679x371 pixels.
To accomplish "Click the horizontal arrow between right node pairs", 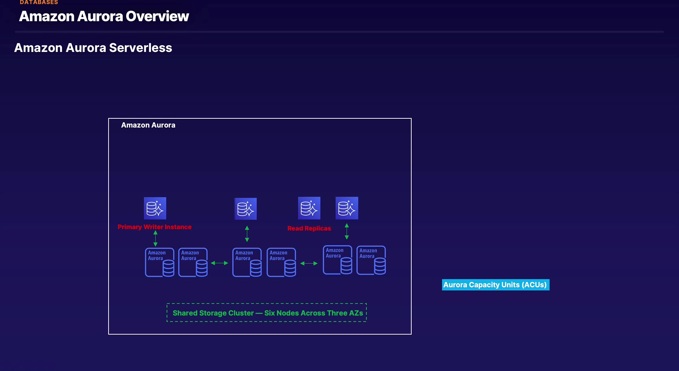I will 309,263.
